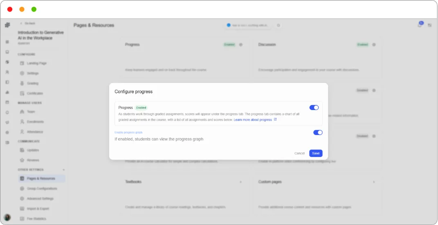
Task: Open the Learn more about progress link
Action: 253,119
